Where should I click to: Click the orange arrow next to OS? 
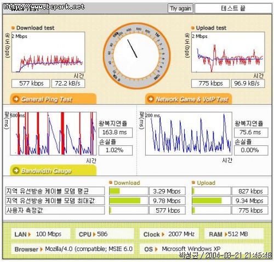(156, 249)
